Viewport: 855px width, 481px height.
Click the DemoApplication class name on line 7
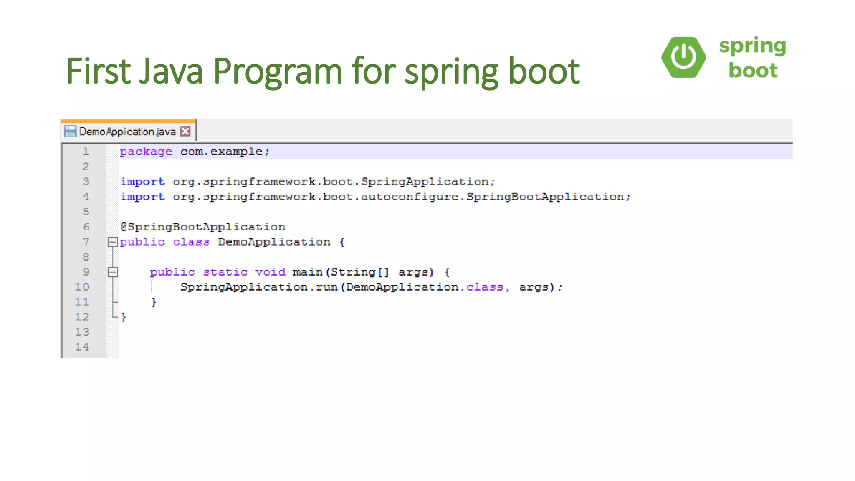(274, 242)
